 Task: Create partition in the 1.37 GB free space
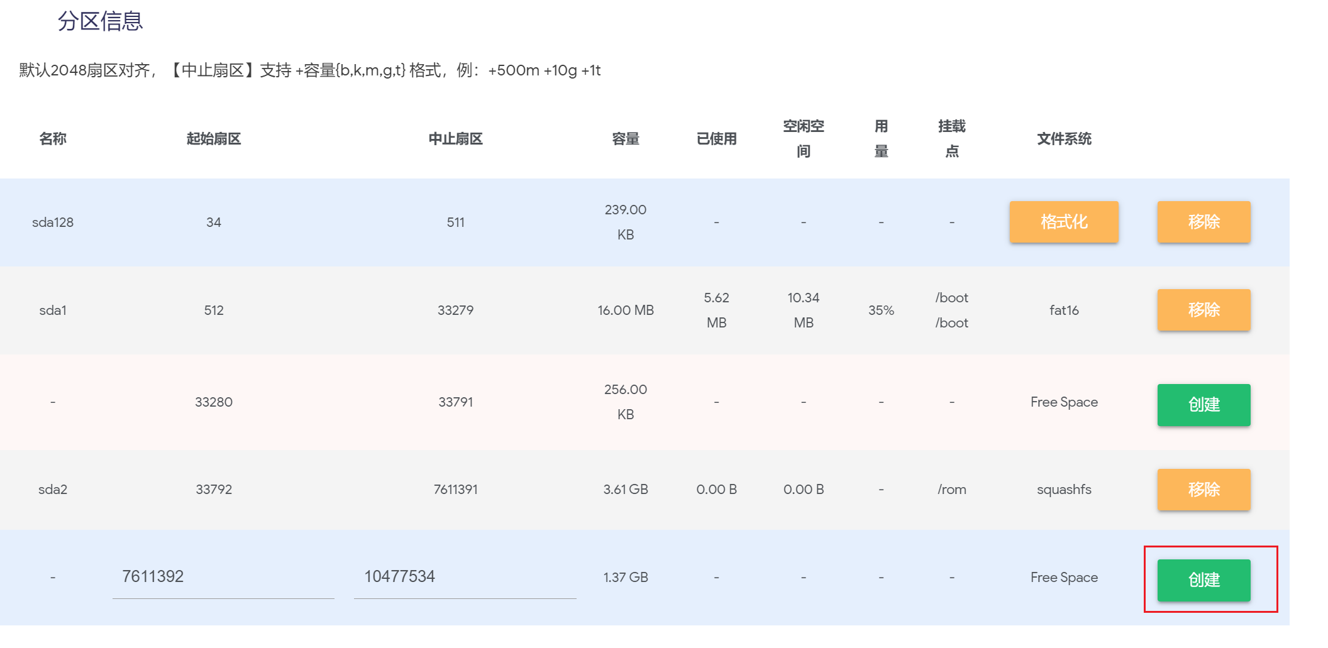[1203, 580]
